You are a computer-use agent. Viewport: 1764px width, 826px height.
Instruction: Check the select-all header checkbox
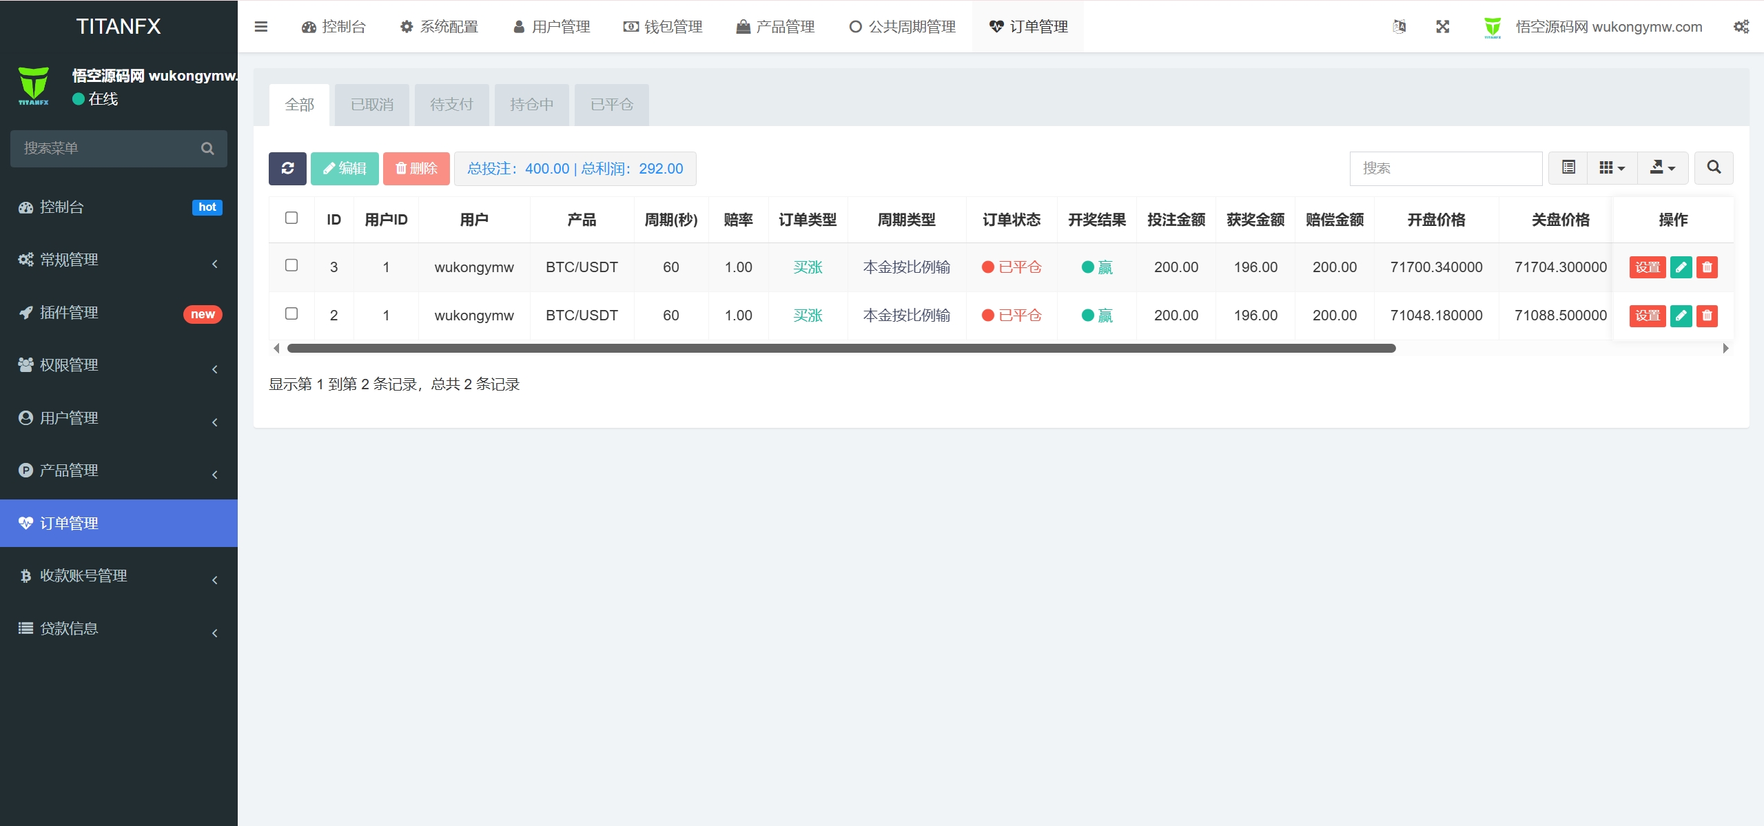pyautogui.click(x=291, y=218)
